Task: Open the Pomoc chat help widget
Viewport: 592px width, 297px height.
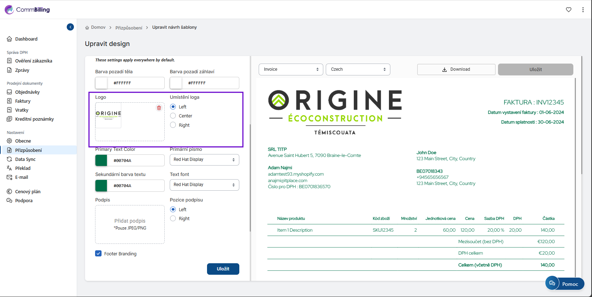Action: [x=564, y=284]
